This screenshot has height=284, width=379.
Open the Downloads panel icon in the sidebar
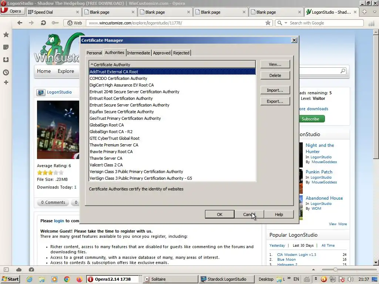6,60
